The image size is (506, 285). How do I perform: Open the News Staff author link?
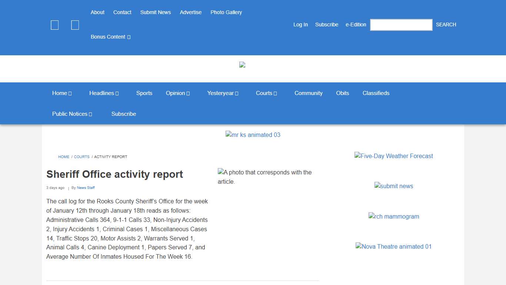pyautogui.click(x=86, y=188)
